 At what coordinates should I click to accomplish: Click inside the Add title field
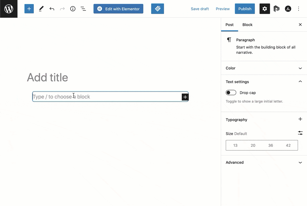47,77
